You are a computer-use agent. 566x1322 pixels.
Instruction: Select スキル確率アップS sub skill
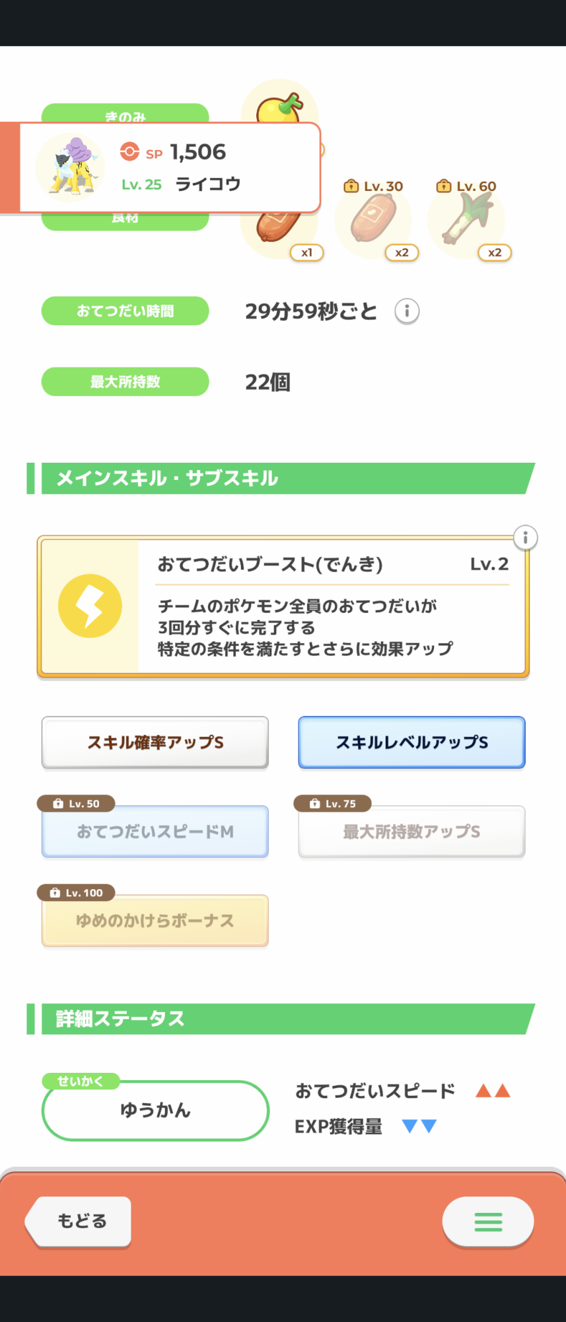155,742
